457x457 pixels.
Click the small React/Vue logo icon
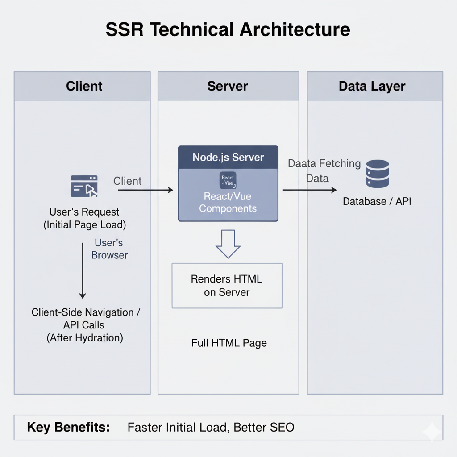[228, 180]
